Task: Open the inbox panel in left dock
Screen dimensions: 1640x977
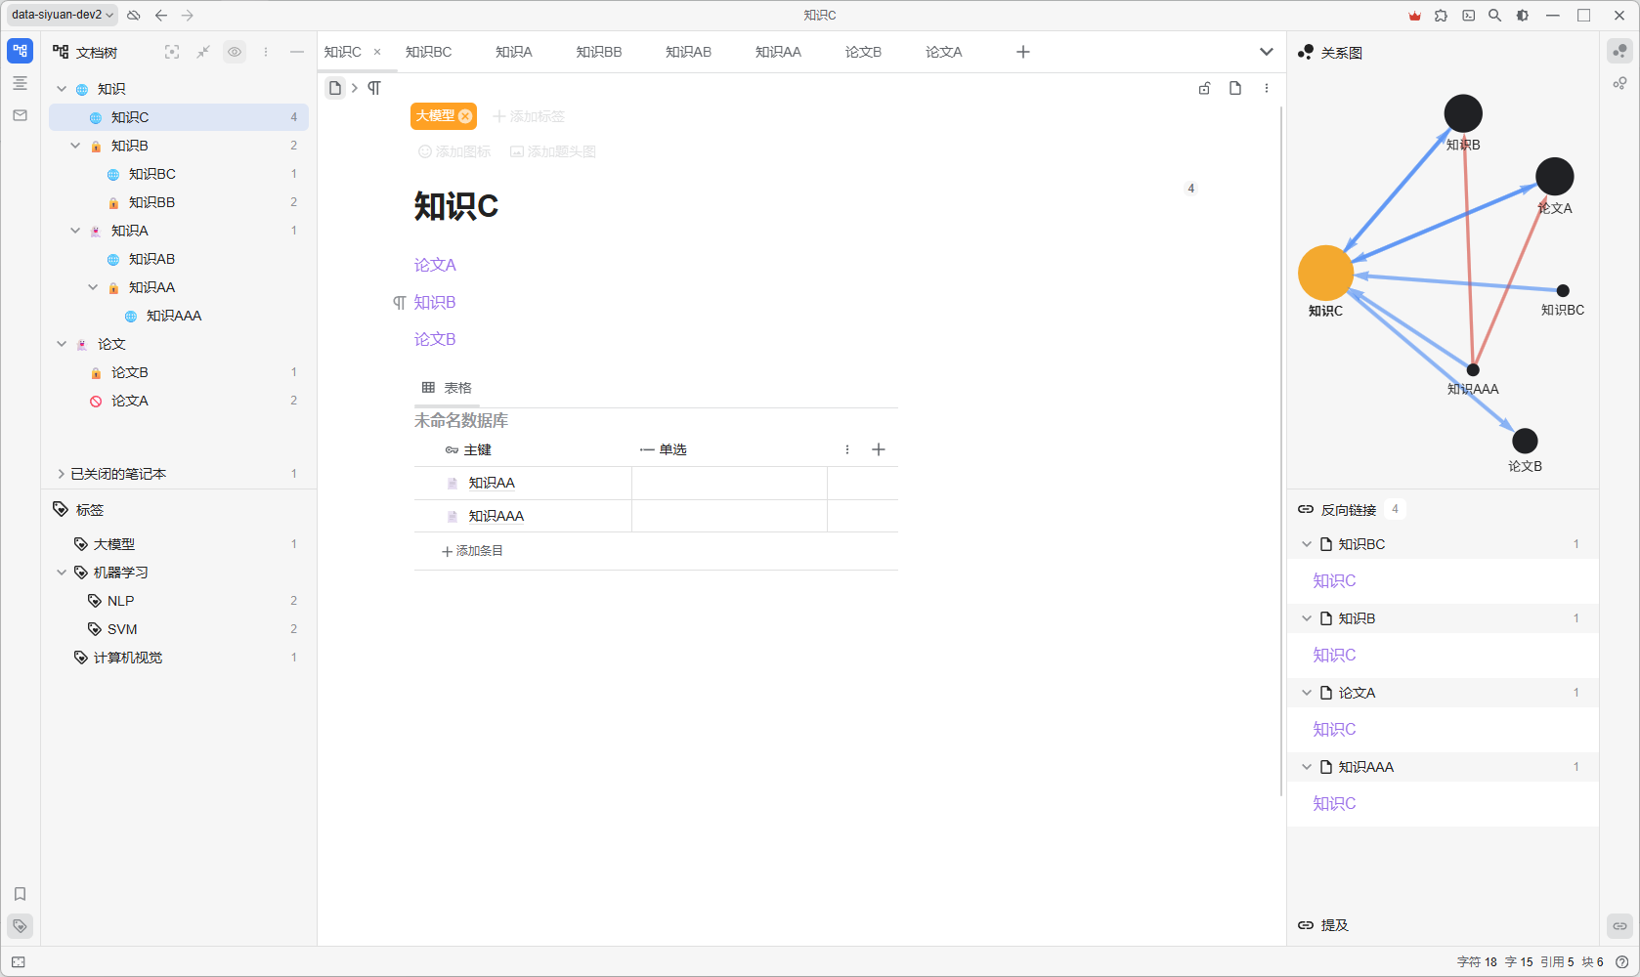Action: click(x=20, y=115)
